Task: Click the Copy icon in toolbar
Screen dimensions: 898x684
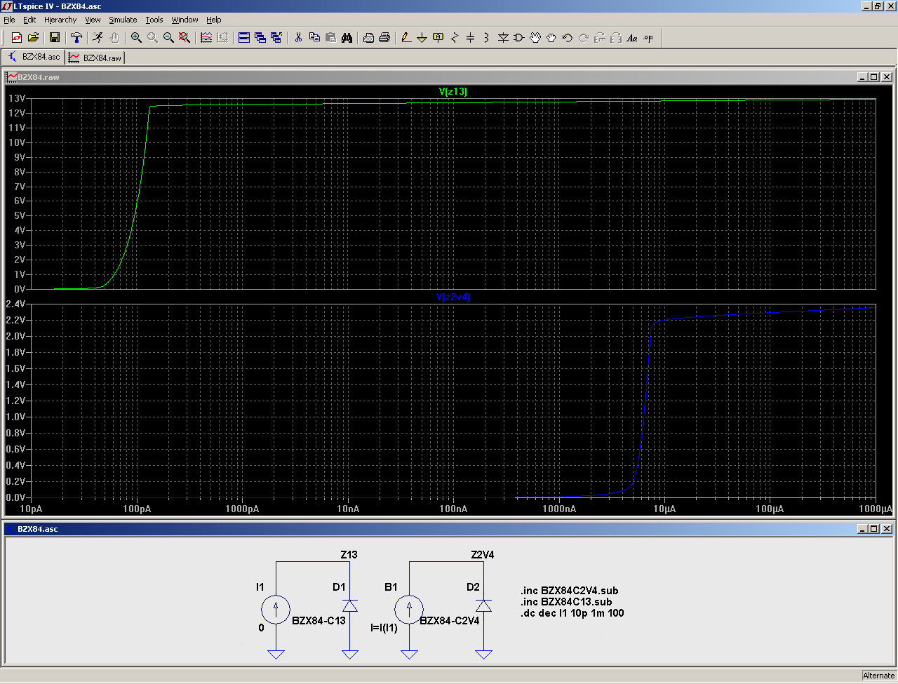Action: click(314, 38)
